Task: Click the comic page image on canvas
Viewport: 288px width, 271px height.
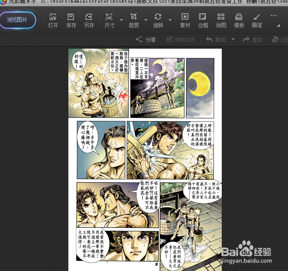Action: click(x=145, y=160)
